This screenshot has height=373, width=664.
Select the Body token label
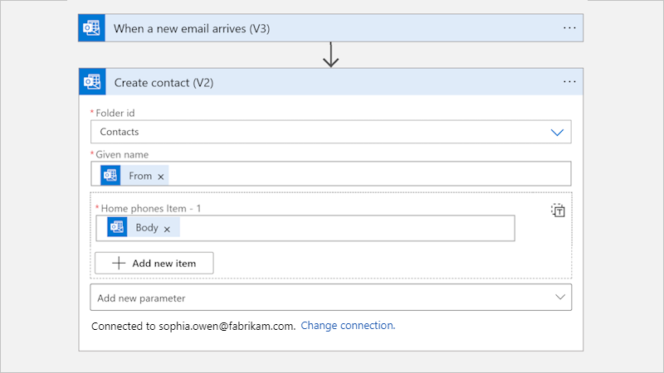pyautogui.click(x=146, y=228)
